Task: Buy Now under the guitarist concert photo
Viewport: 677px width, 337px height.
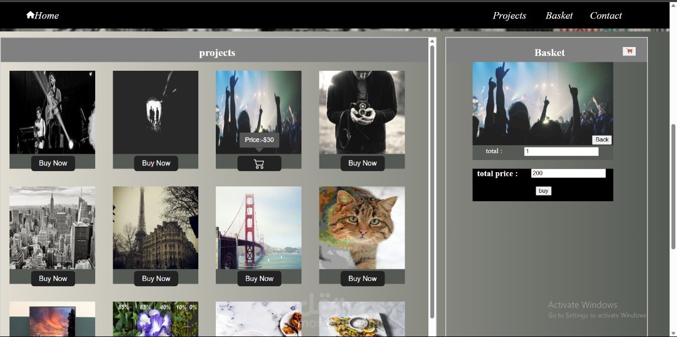Action: (x=53, y=163)
